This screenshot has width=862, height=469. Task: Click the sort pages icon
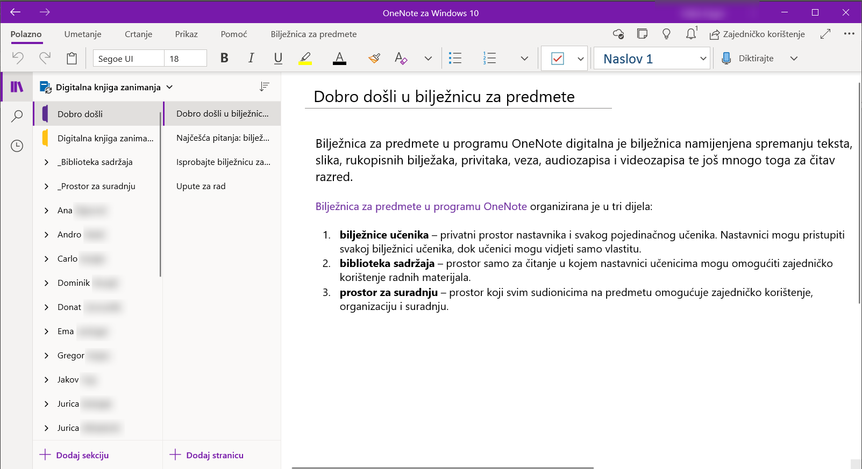pyautogui.click(x=264, y=86)
